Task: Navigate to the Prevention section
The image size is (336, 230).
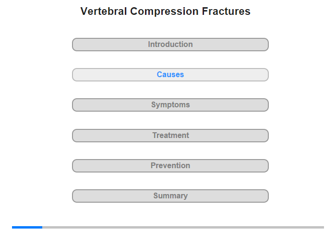Action: pyautogui.click(x=170, y=166)
